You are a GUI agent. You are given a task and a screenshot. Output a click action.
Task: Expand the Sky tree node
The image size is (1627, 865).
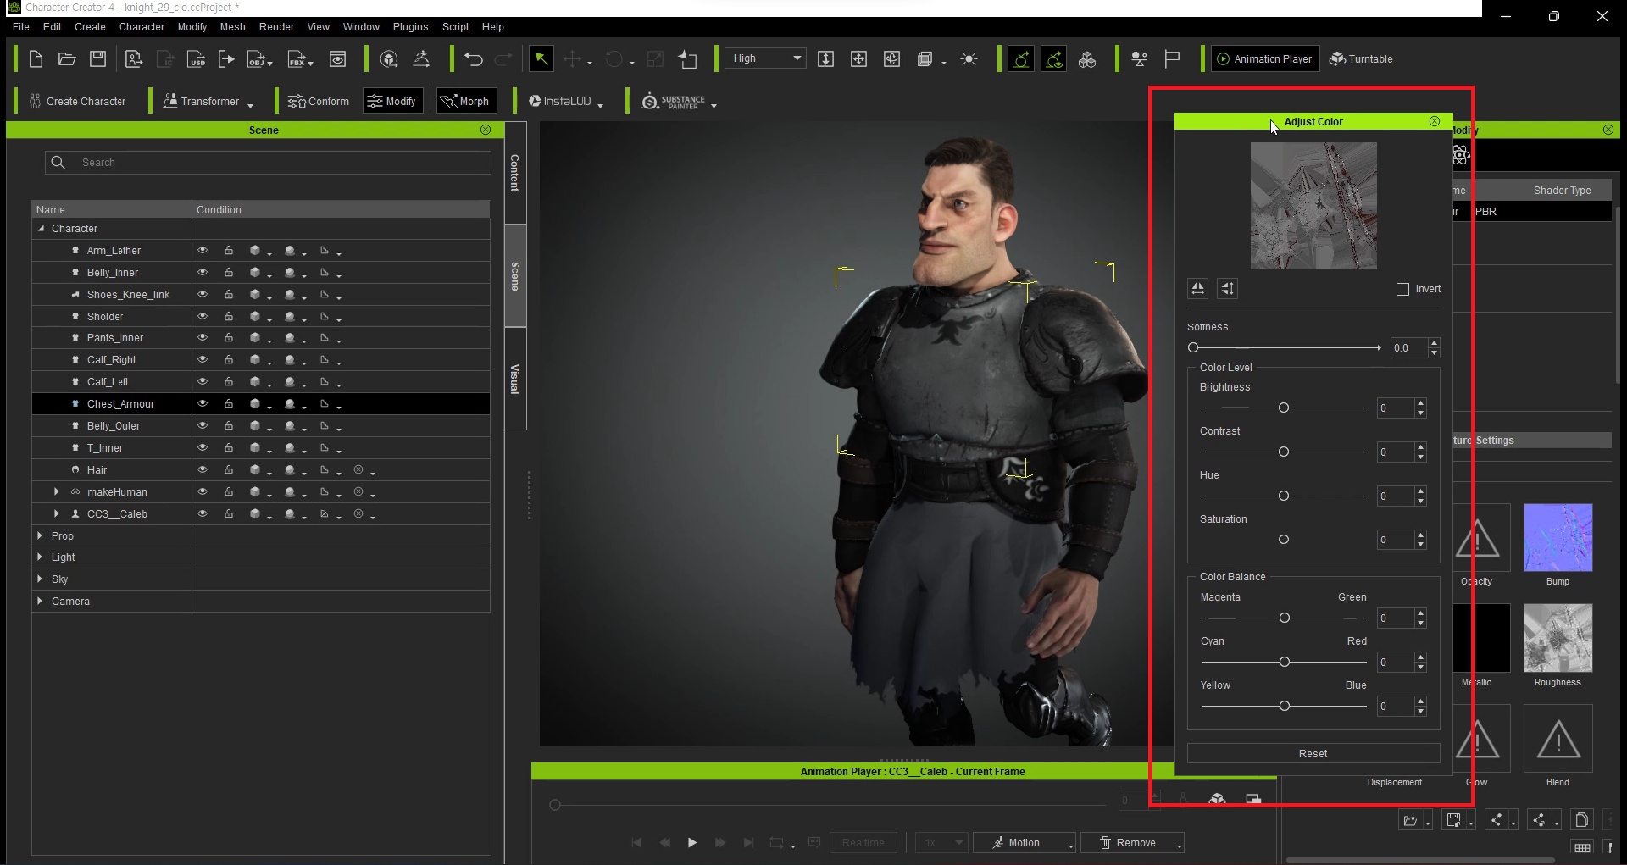click(40, 579)
